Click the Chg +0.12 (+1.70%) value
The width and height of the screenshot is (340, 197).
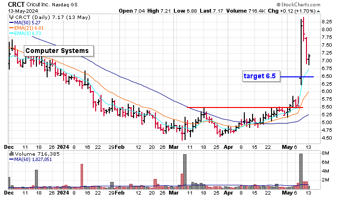click(x=291, y=11)
